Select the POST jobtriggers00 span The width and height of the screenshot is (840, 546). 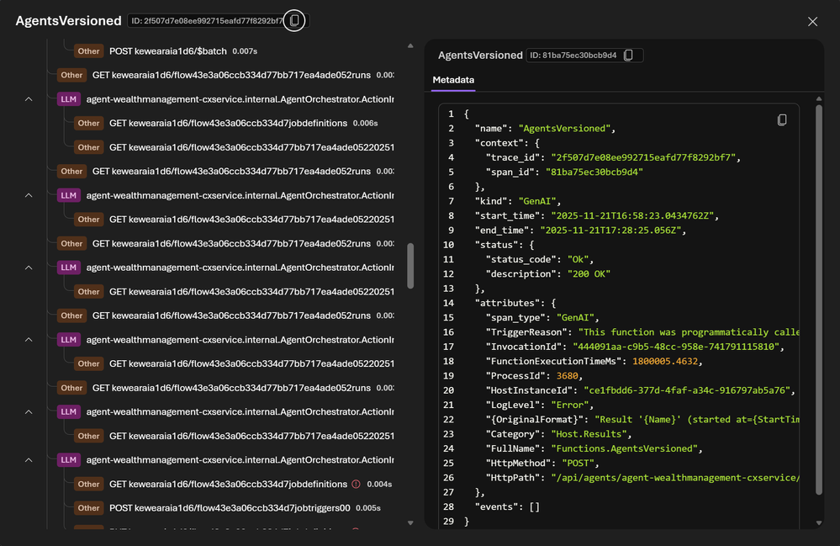(229, 508)
